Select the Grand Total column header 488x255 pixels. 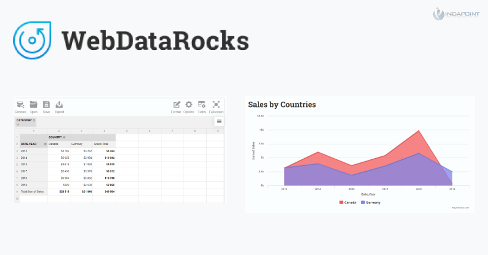point(101,144)
